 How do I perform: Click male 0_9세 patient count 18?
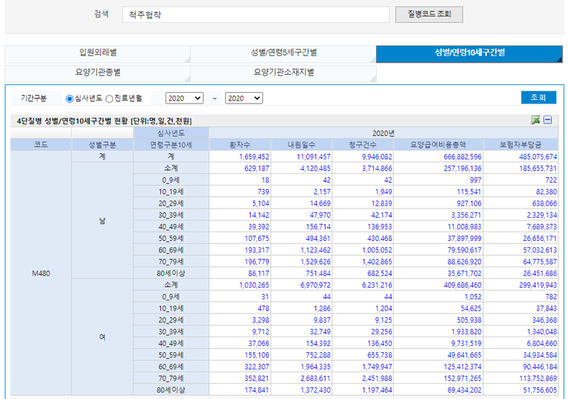coord(265,180)
